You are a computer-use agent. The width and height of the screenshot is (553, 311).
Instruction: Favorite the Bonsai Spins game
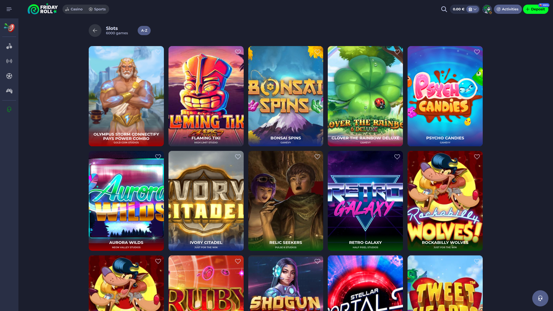pyautogui.click(x=317, y=52)
